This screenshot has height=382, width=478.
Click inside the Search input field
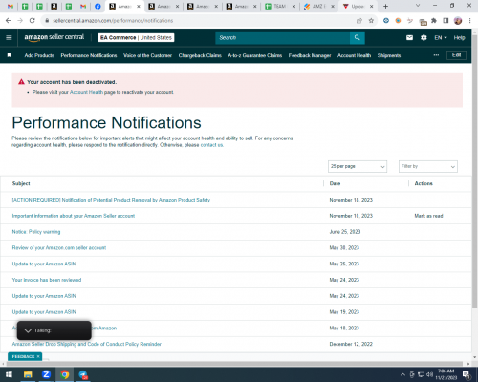click(283, 38)
